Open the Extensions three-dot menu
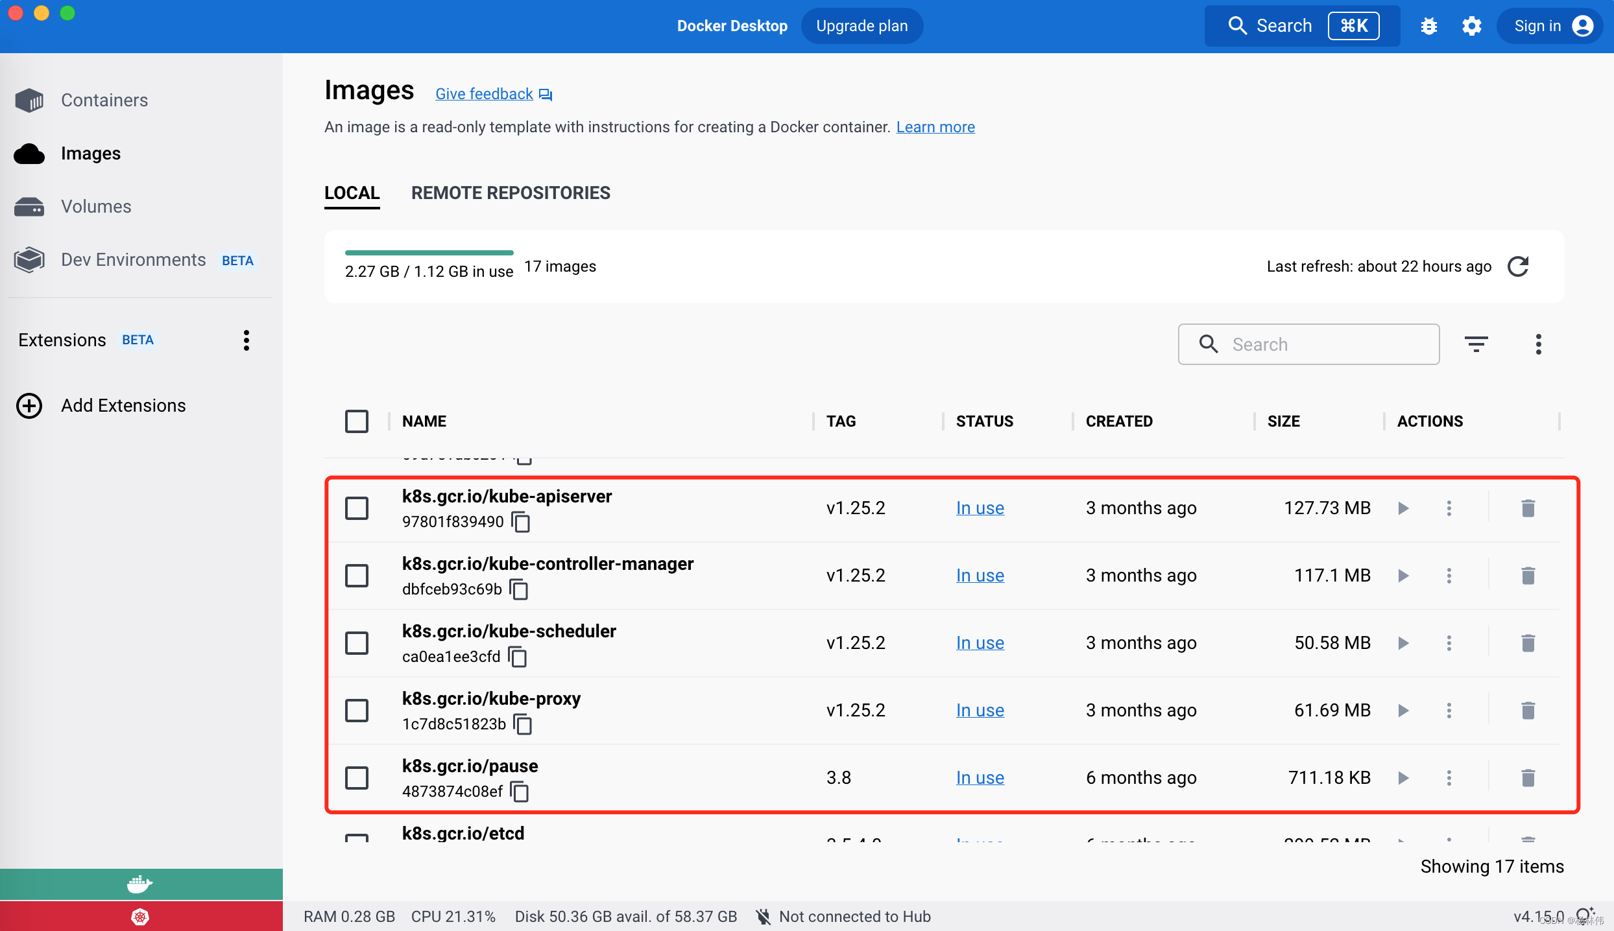Viewport: 1614px width, 931px height. pos(247,340)
